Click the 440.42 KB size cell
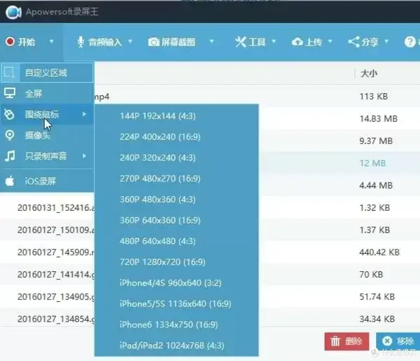 pos(379,252)
